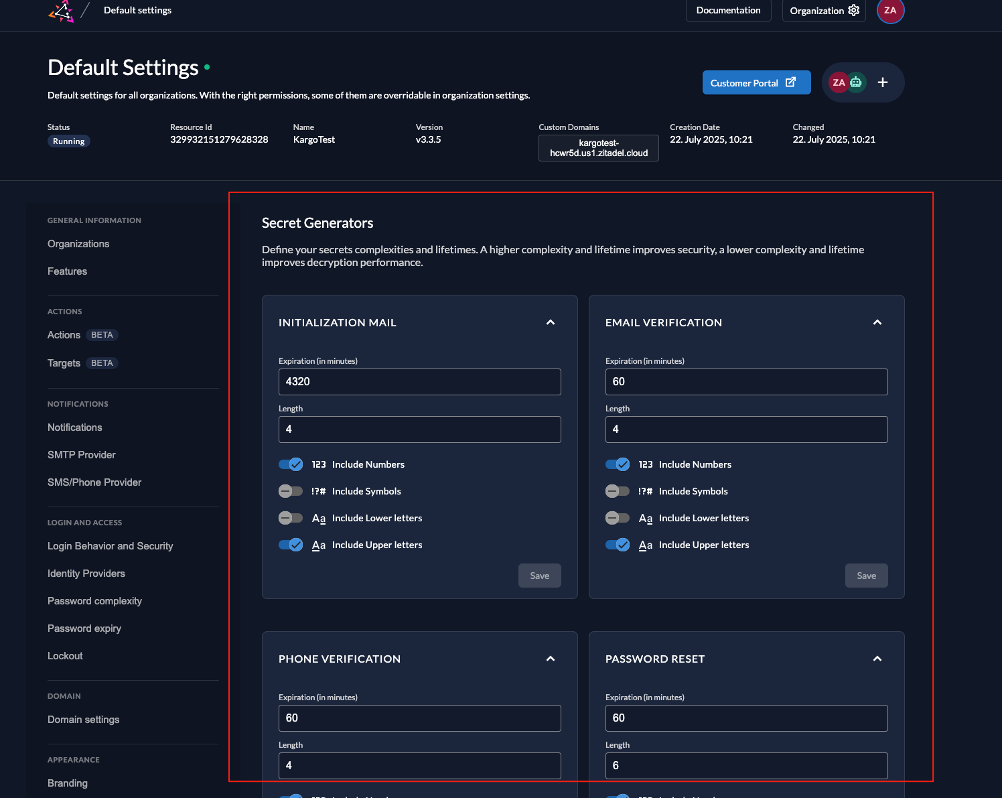Click the lower letters Aa icon in Email Verification
1002x798 pixels.
pos(646,518)
